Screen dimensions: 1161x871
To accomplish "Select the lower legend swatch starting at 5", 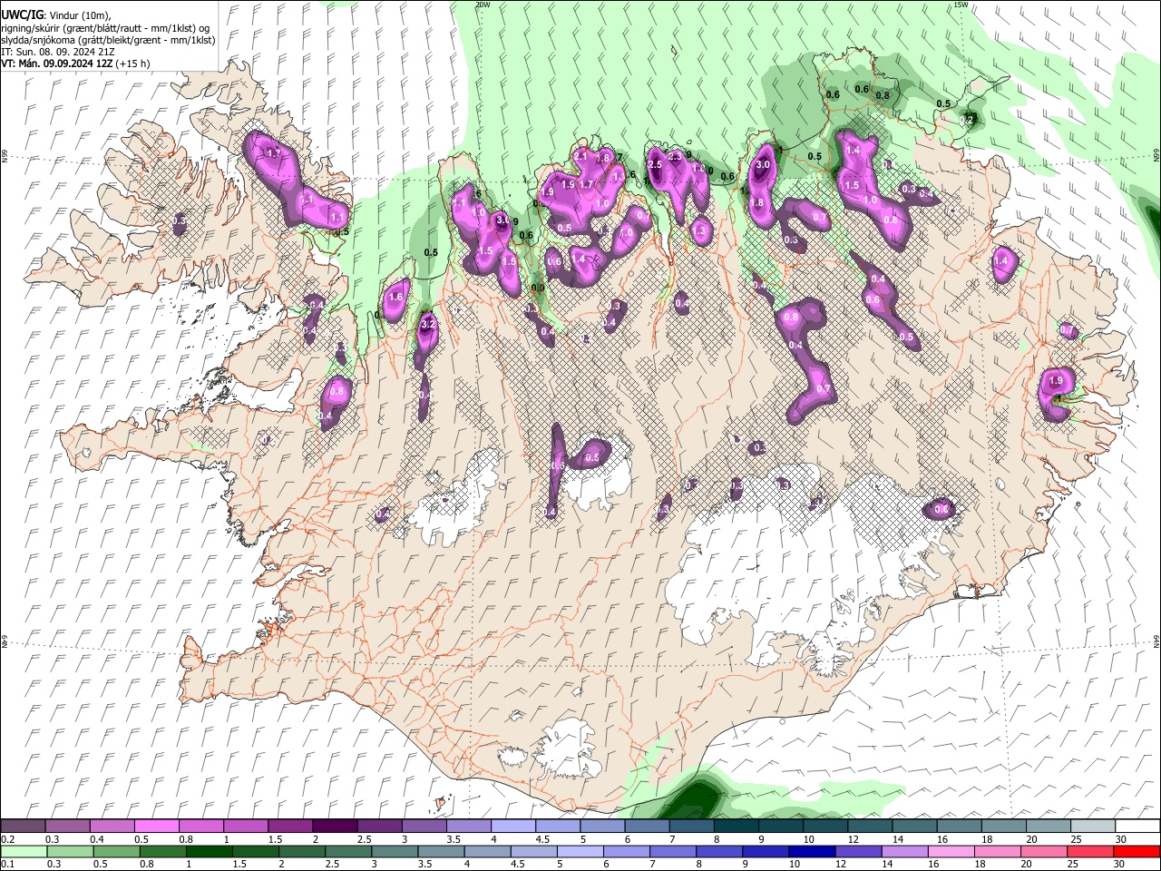I will point(580,851).
